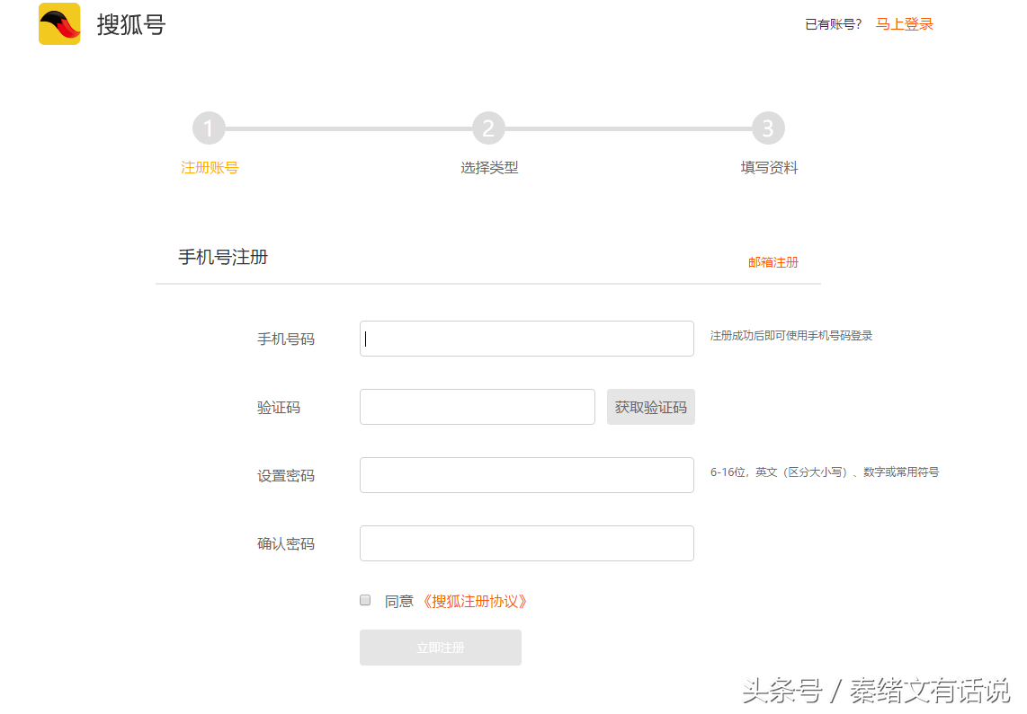Click the Sohu fox logo icon

[x=59, y=24]
